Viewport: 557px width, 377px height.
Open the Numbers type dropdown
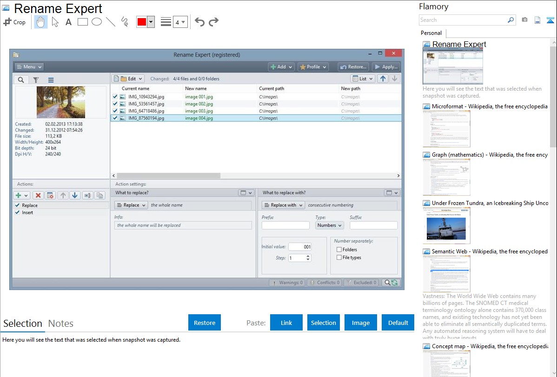329,225
